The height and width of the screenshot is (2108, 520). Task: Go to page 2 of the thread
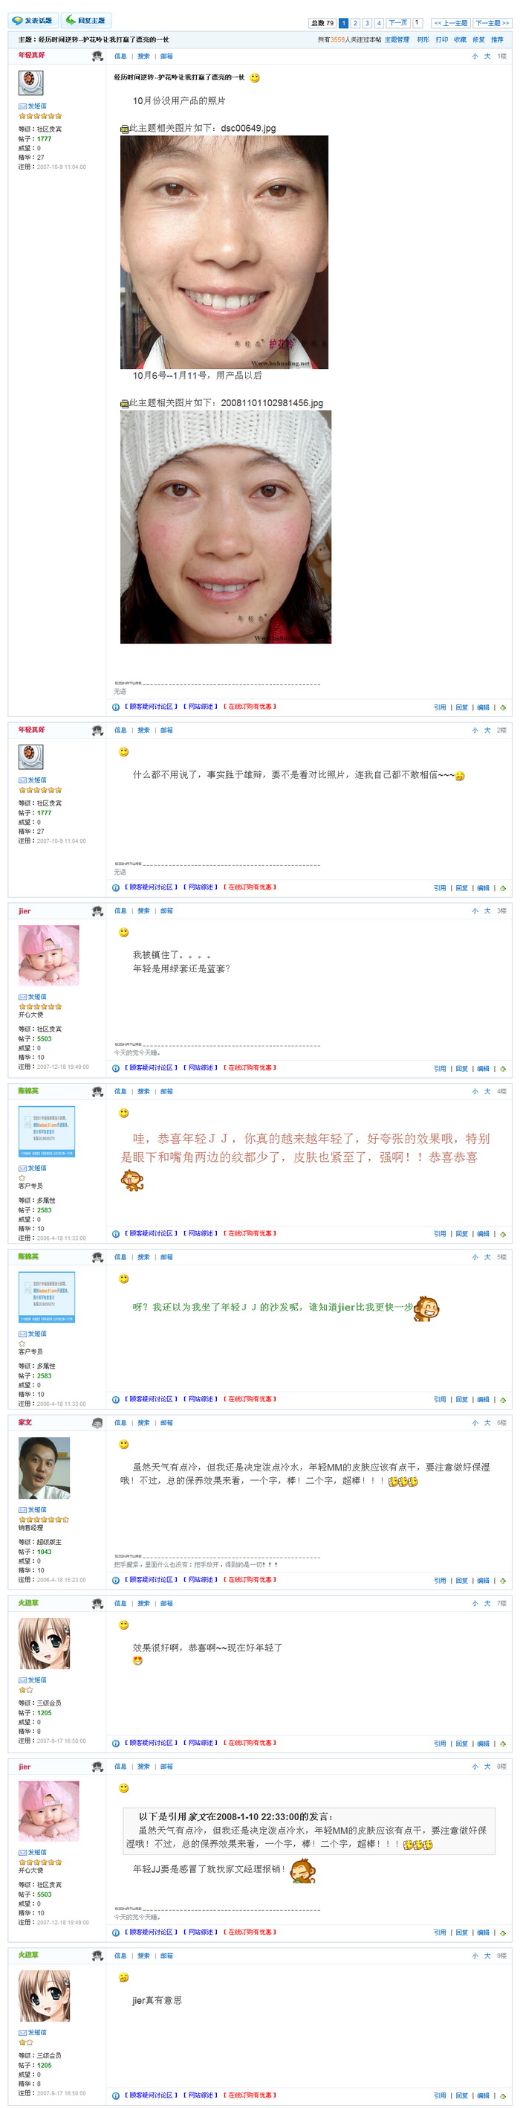click(x=355, y=23)
